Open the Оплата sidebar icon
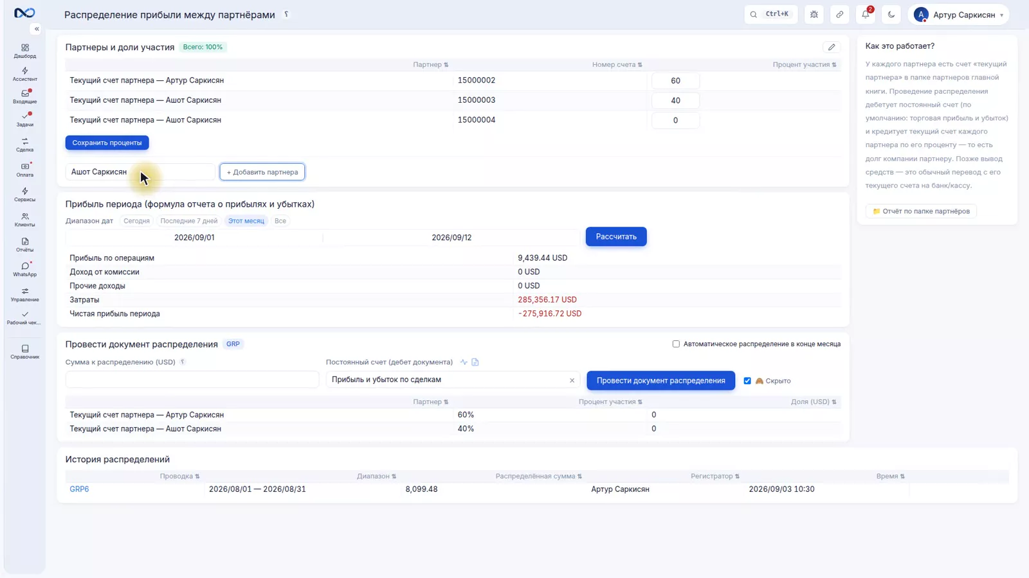The height and width of the screenshot is (578, 1029). click(x=25, y=170)
